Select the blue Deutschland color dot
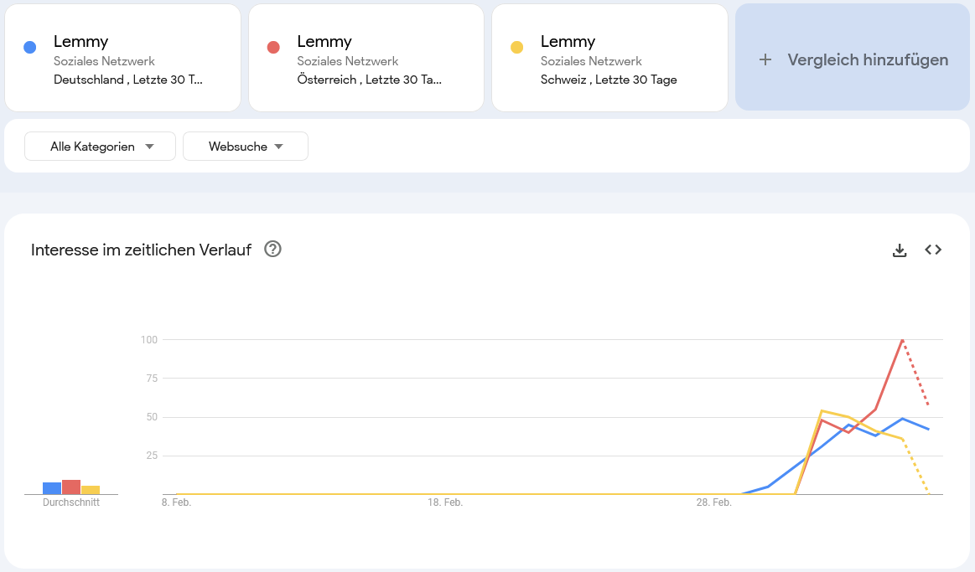 pyautogui.click(x=29, y=47)
